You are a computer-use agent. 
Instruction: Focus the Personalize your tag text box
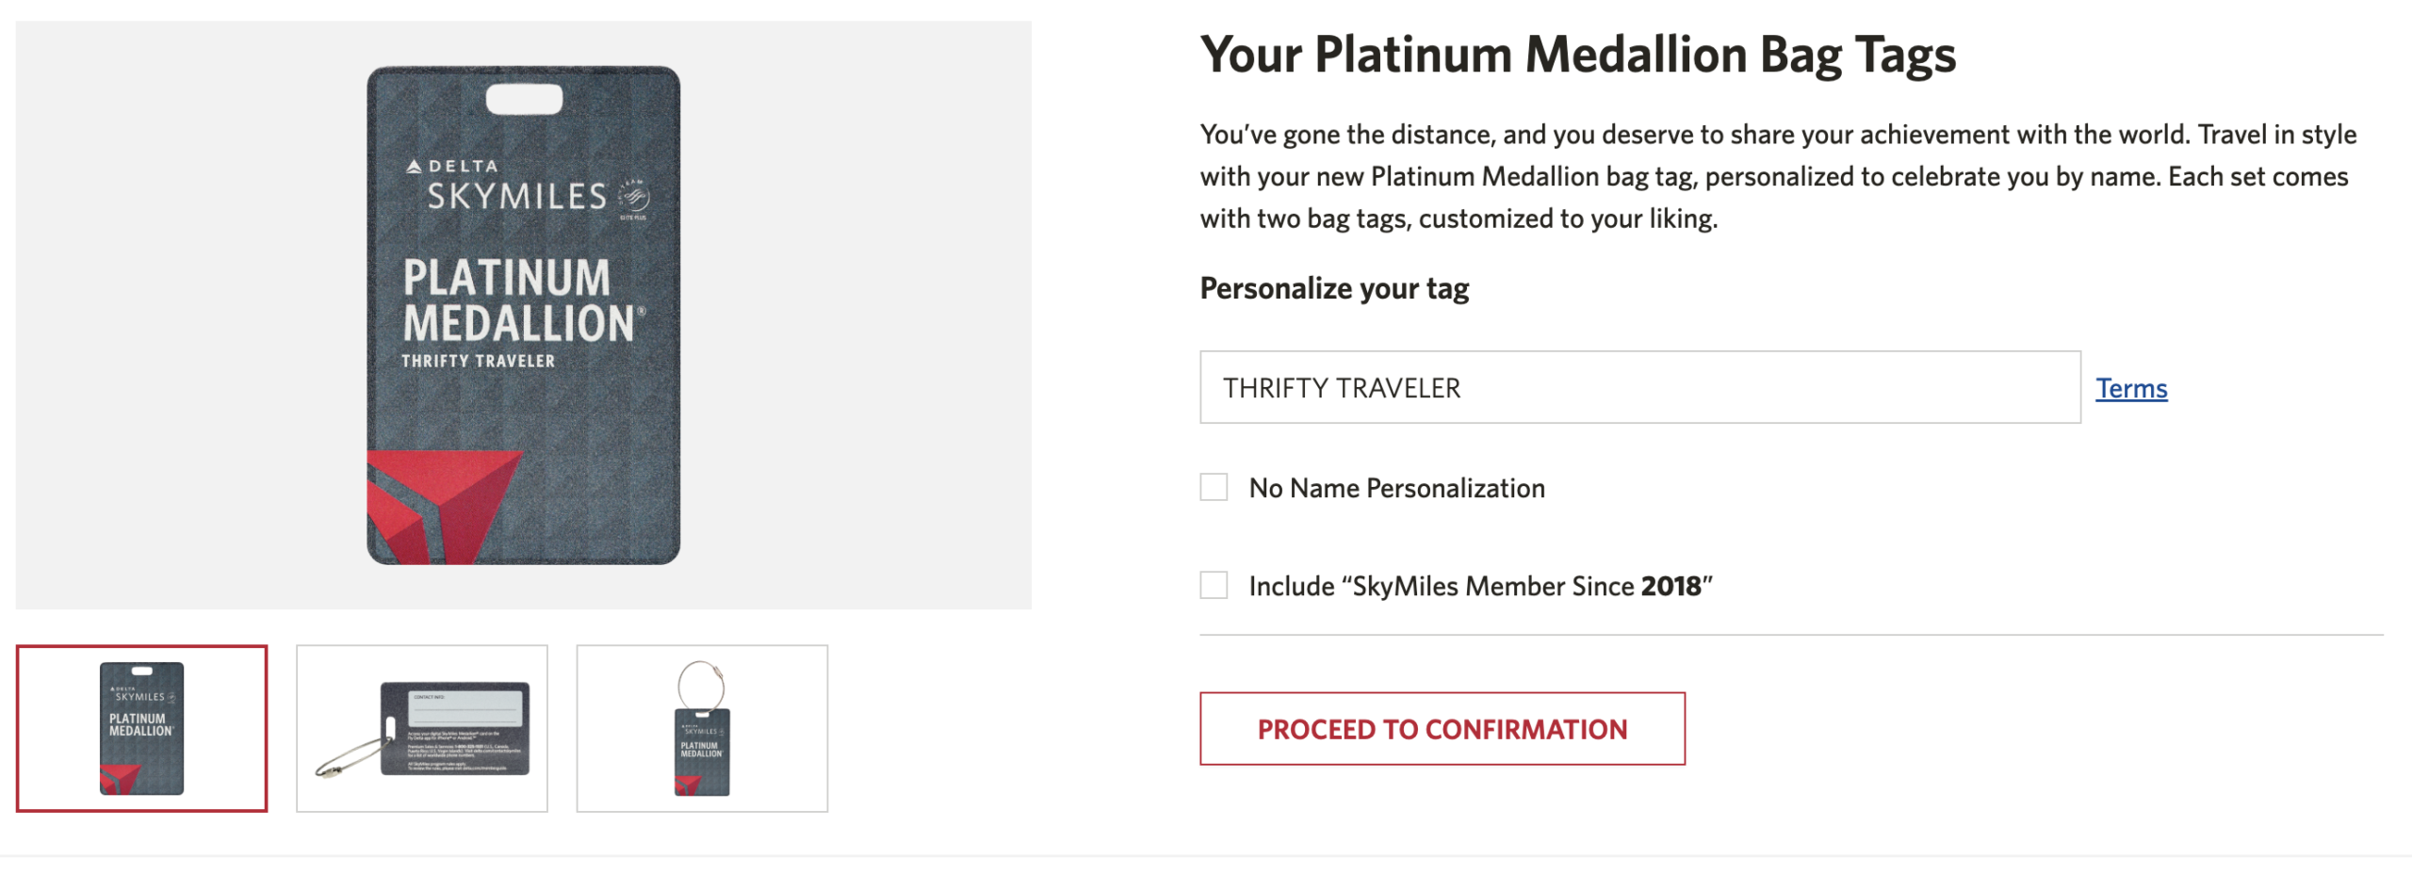[1639, 387]
